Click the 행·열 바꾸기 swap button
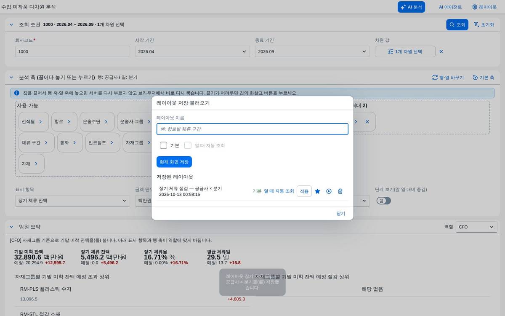 448,78
